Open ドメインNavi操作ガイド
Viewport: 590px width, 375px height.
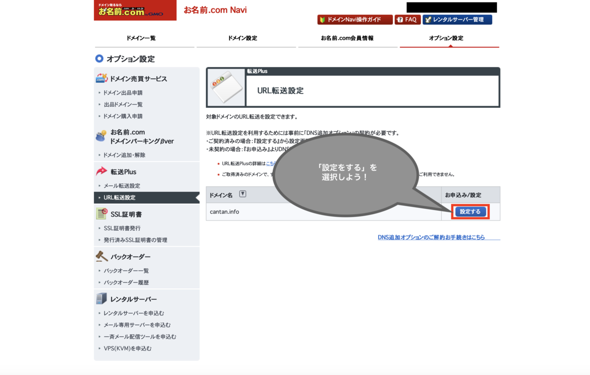pyautogui.click(x=354, y=20)
